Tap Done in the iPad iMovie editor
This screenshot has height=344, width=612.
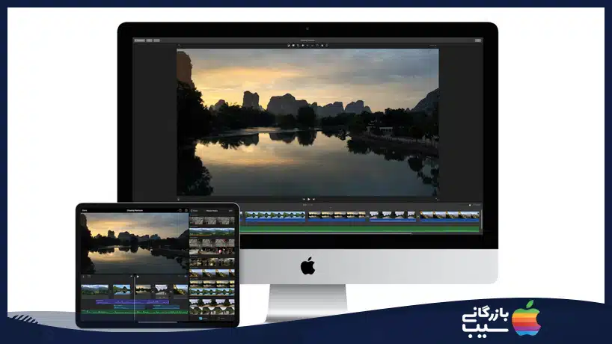coord(85,211)
